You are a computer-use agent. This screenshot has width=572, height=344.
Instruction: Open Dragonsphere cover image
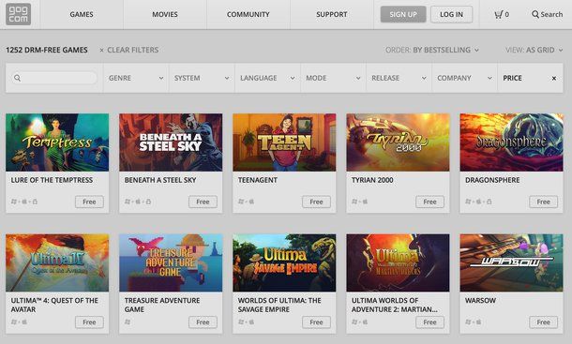[x=511, y=142]
